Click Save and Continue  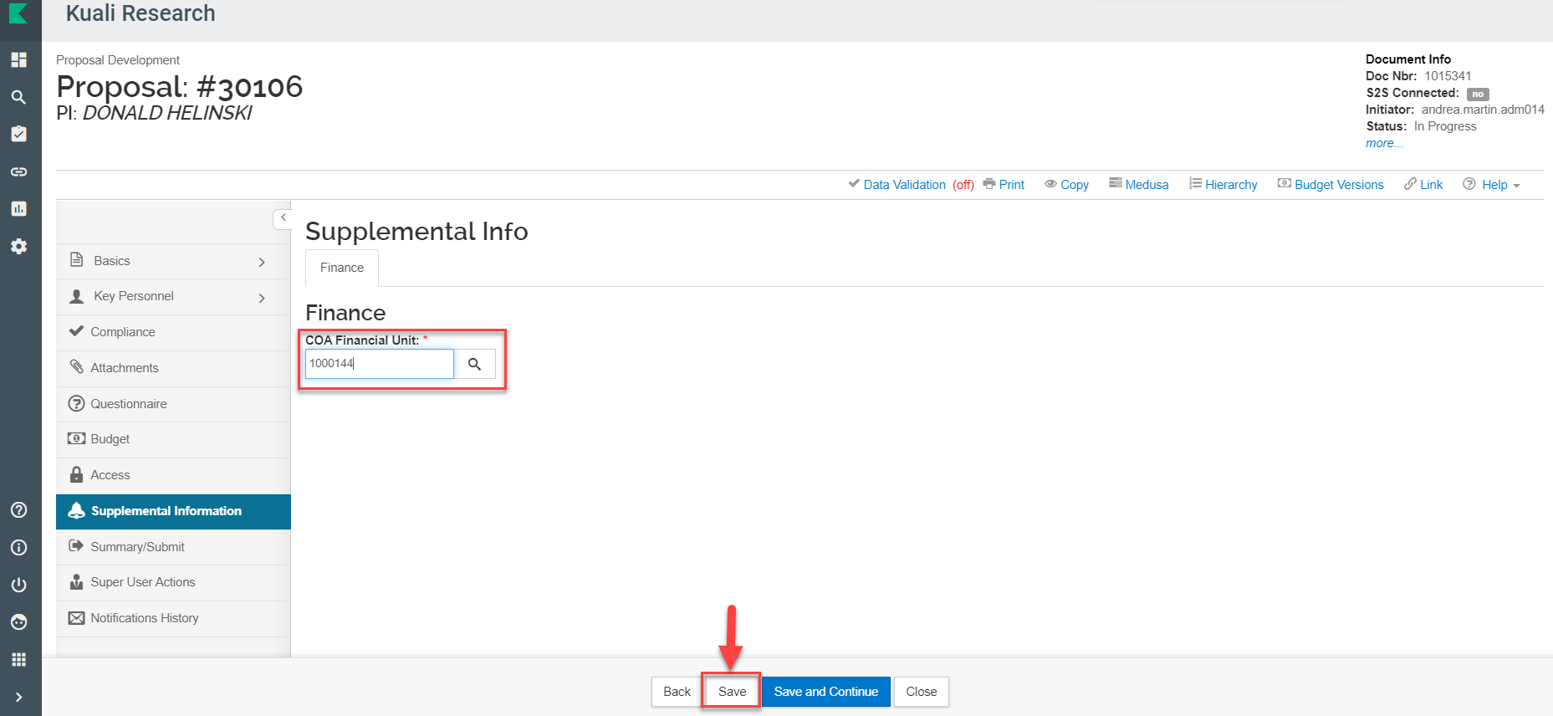[826, 692]
